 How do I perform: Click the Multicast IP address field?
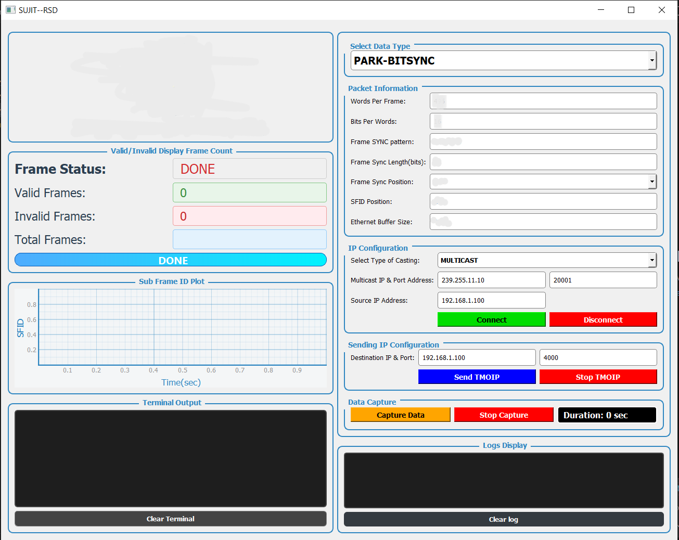(x=491, y=280)
